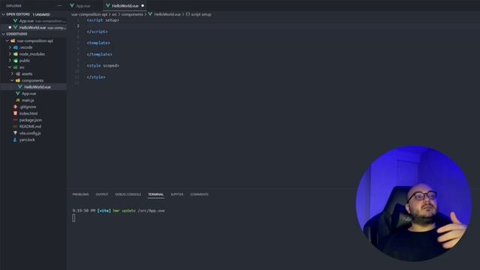
Task: Open the Debug Console tab
Action: coord(128,194)
